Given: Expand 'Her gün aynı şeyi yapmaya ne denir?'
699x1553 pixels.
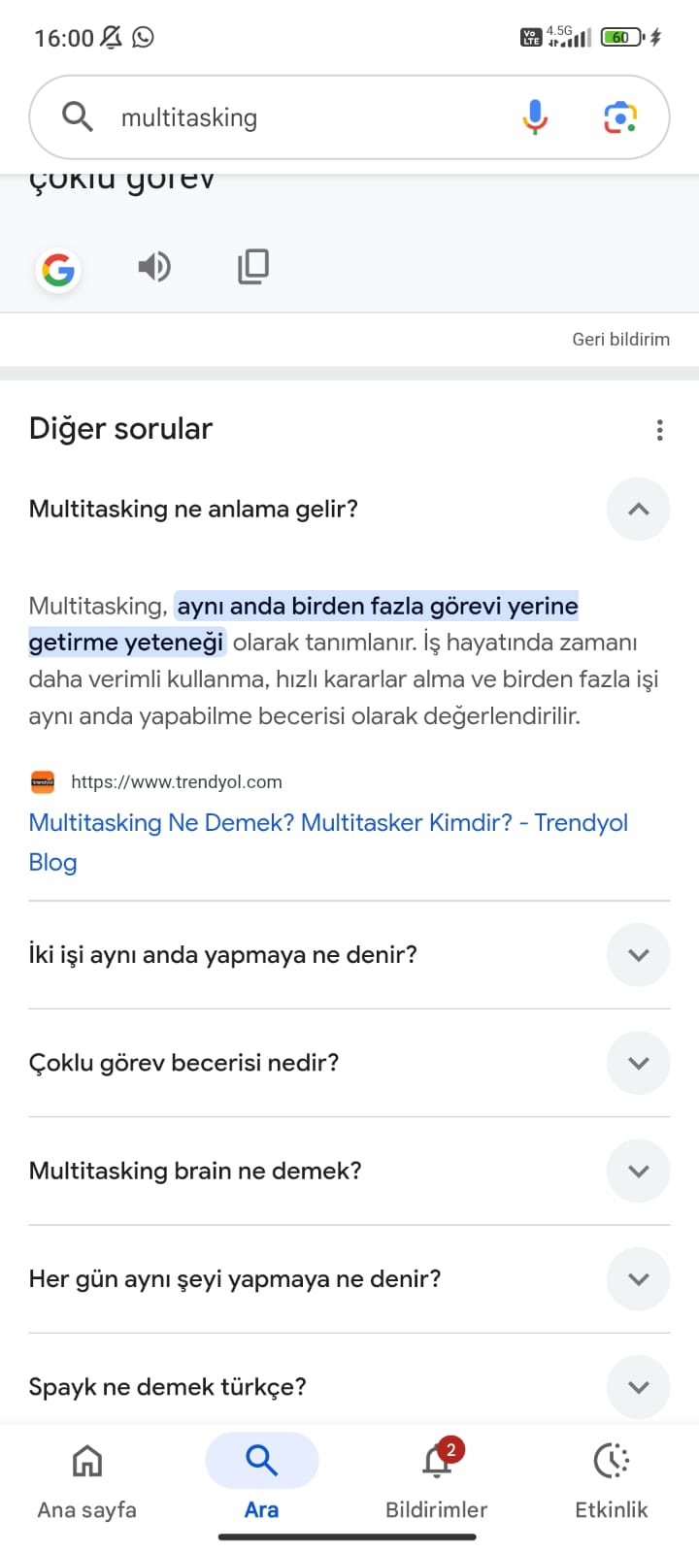Looking at the screenshot, I should [x=638, y=1279].
